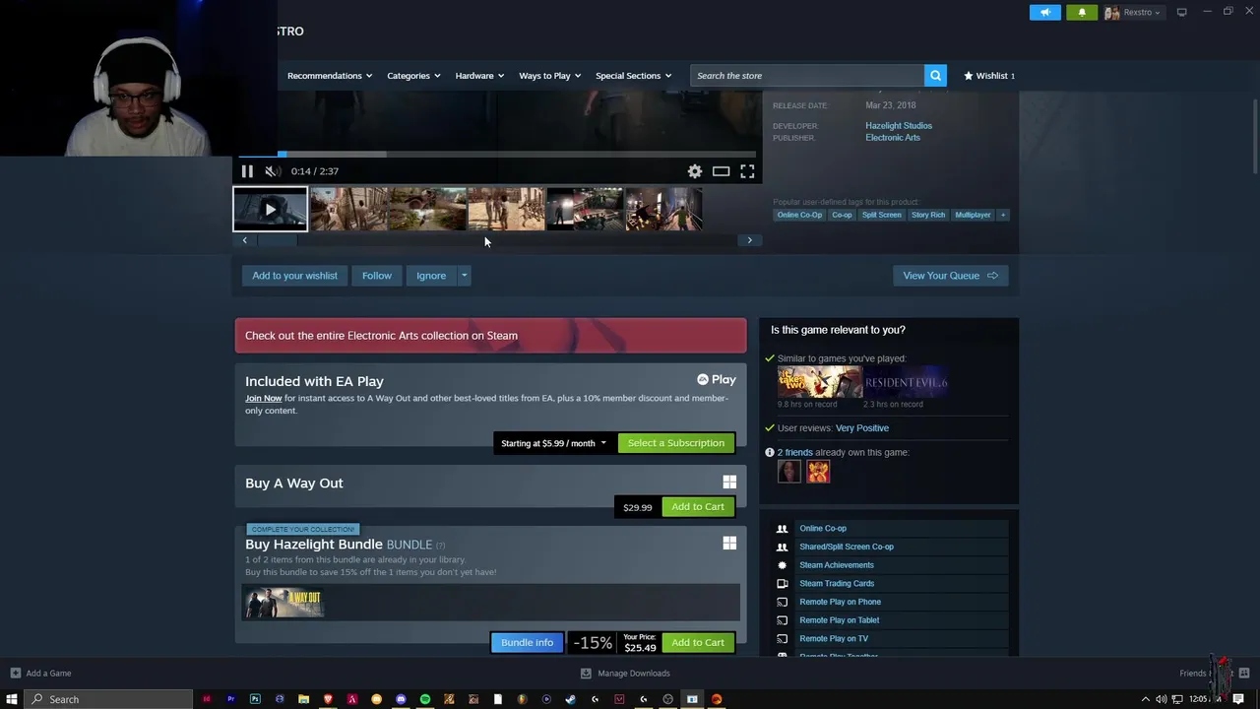Open the video player settings gear
Screen dimensions: 1260x709
(x=695, y=171)
